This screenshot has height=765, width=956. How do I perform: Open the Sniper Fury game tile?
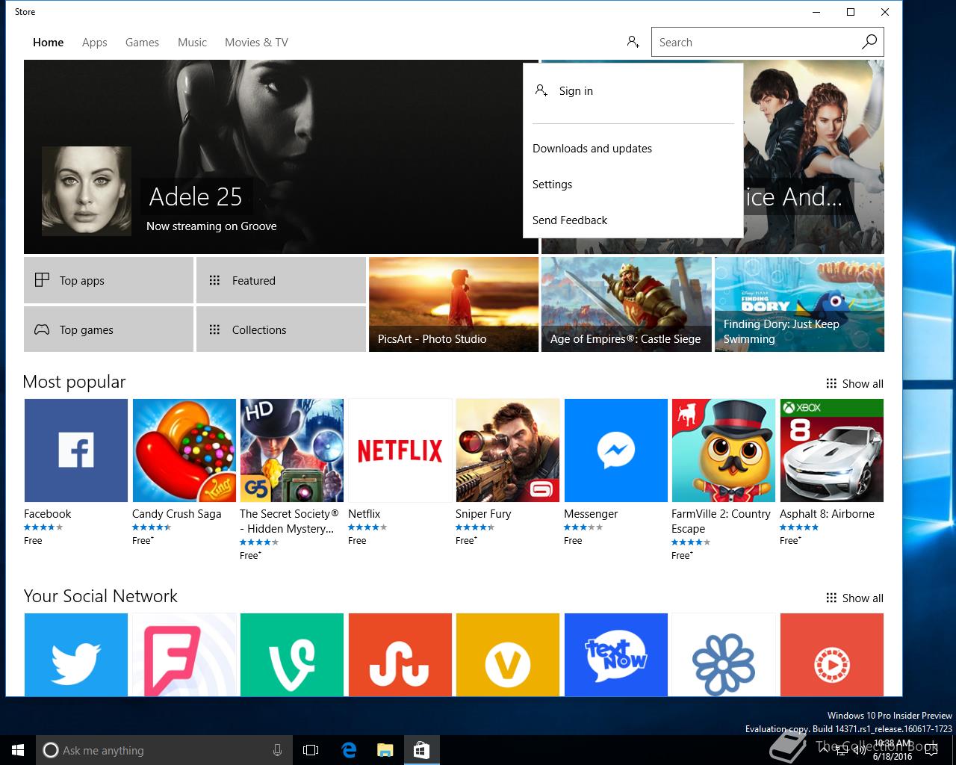coord(508,450)
